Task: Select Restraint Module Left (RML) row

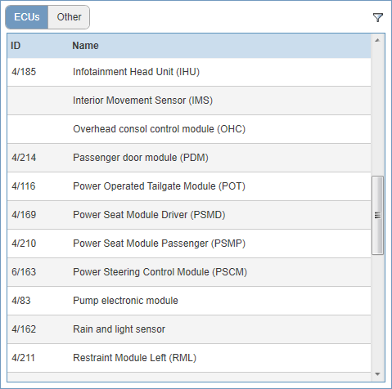Action: click(x=189, y=358)
